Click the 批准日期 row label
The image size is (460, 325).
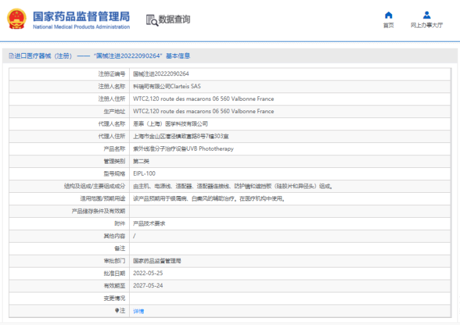(114, 273)
